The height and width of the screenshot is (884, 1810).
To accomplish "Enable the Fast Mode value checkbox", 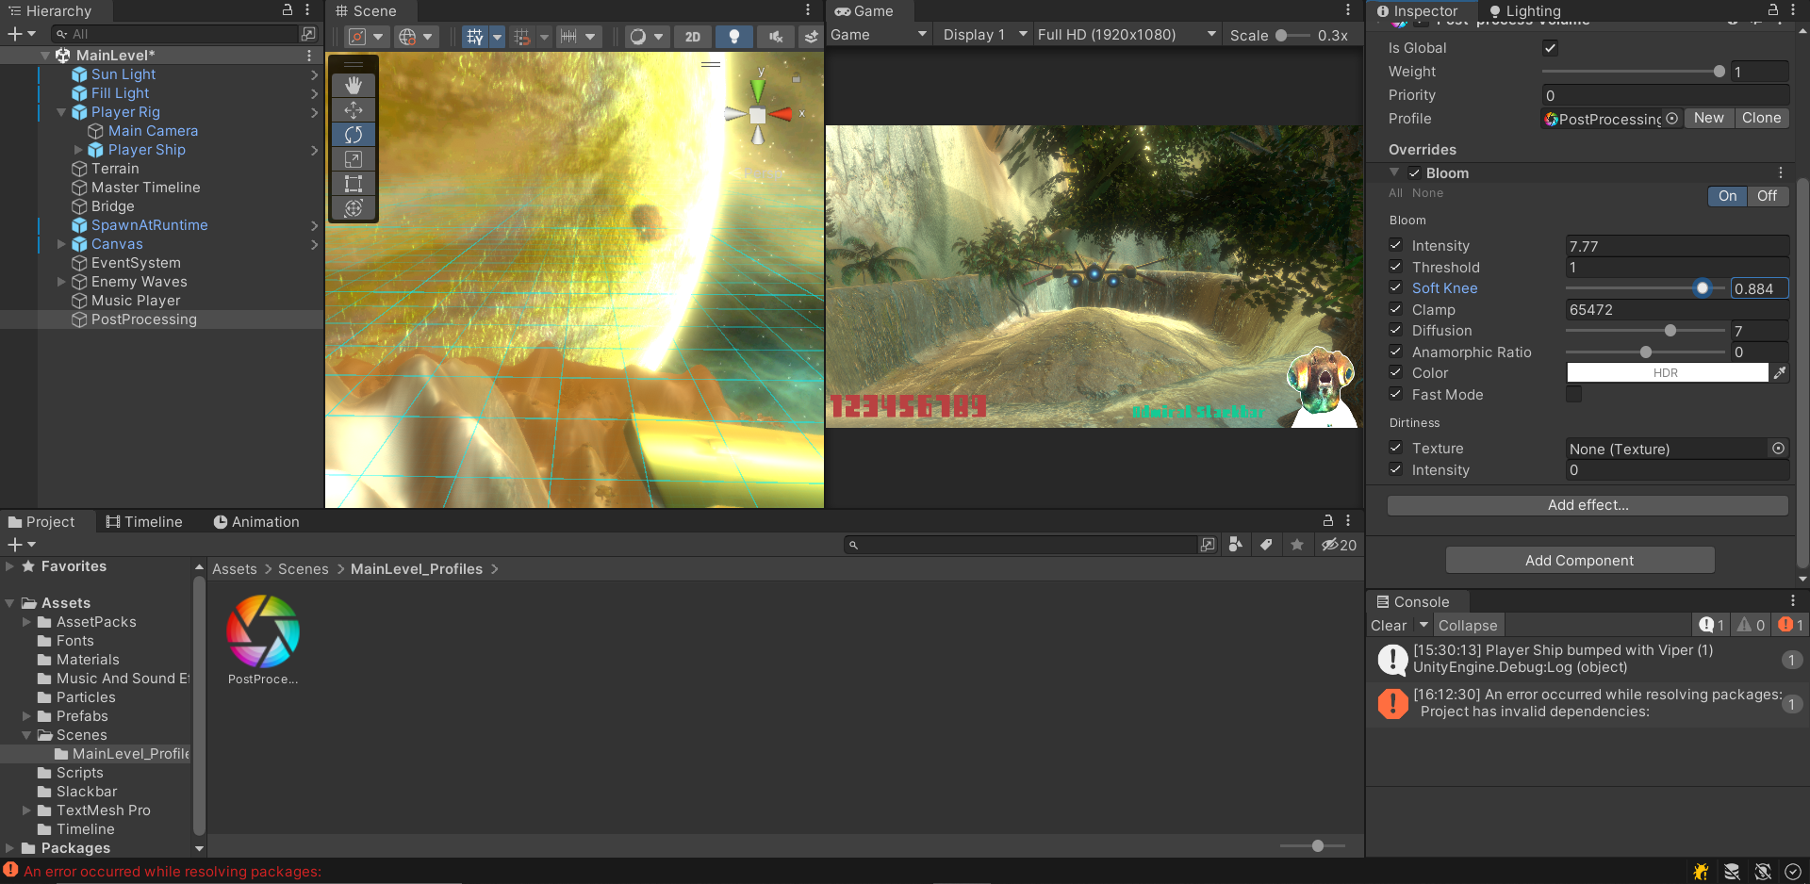I will point(1574,394).
